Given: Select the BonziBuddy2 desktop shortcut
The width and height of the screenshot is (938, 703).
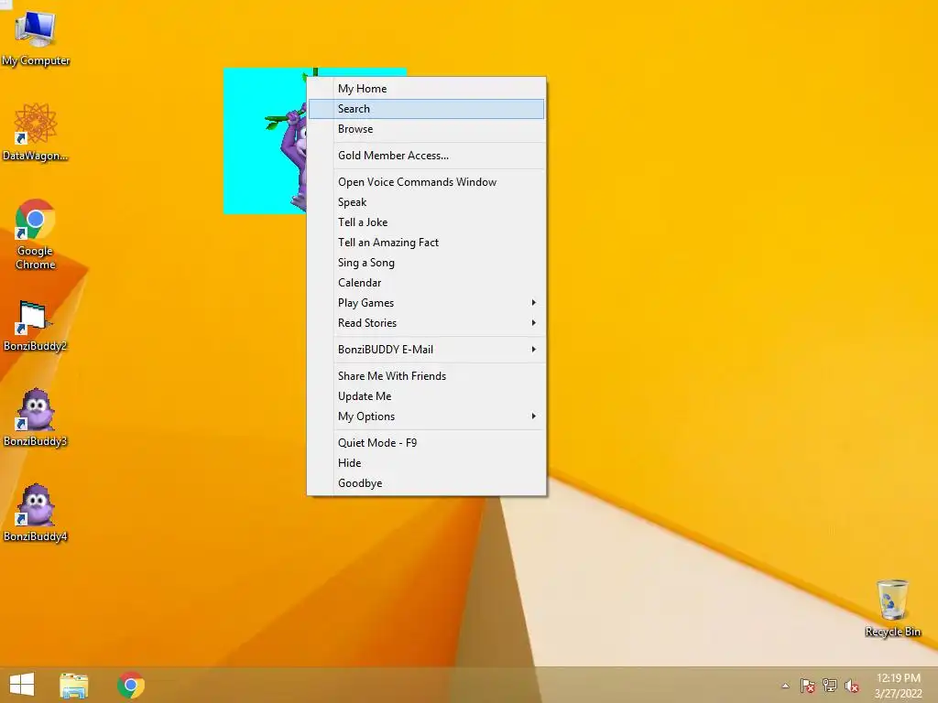Looking at the screenshot, I should coord(36,325).
